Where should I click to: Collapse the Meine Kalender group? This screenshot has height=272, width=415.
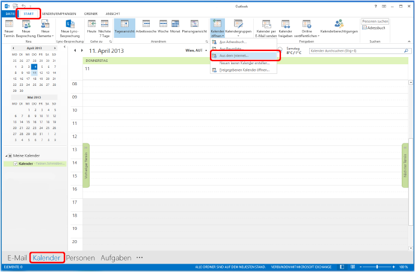click(x=7, y=156)
